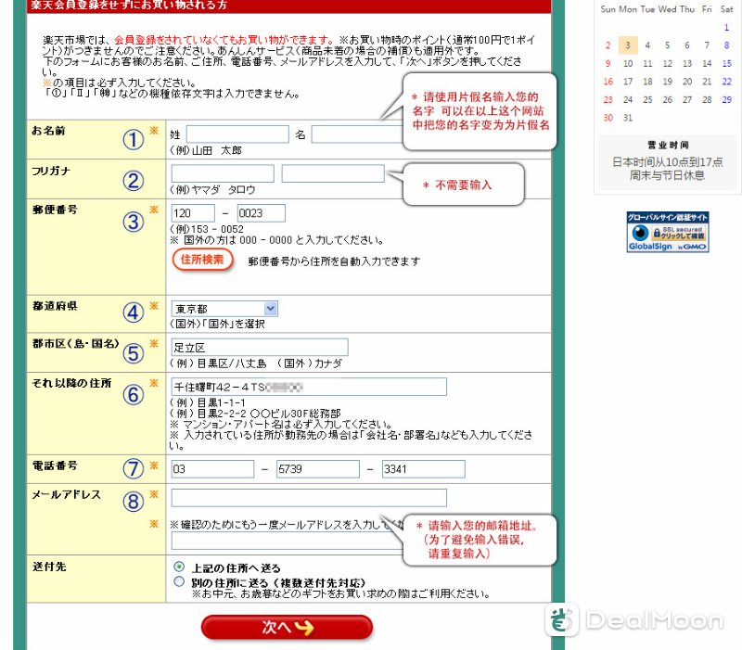Select date 22 in the calendar
Screen dimensions: 742x650
[727, 82]
